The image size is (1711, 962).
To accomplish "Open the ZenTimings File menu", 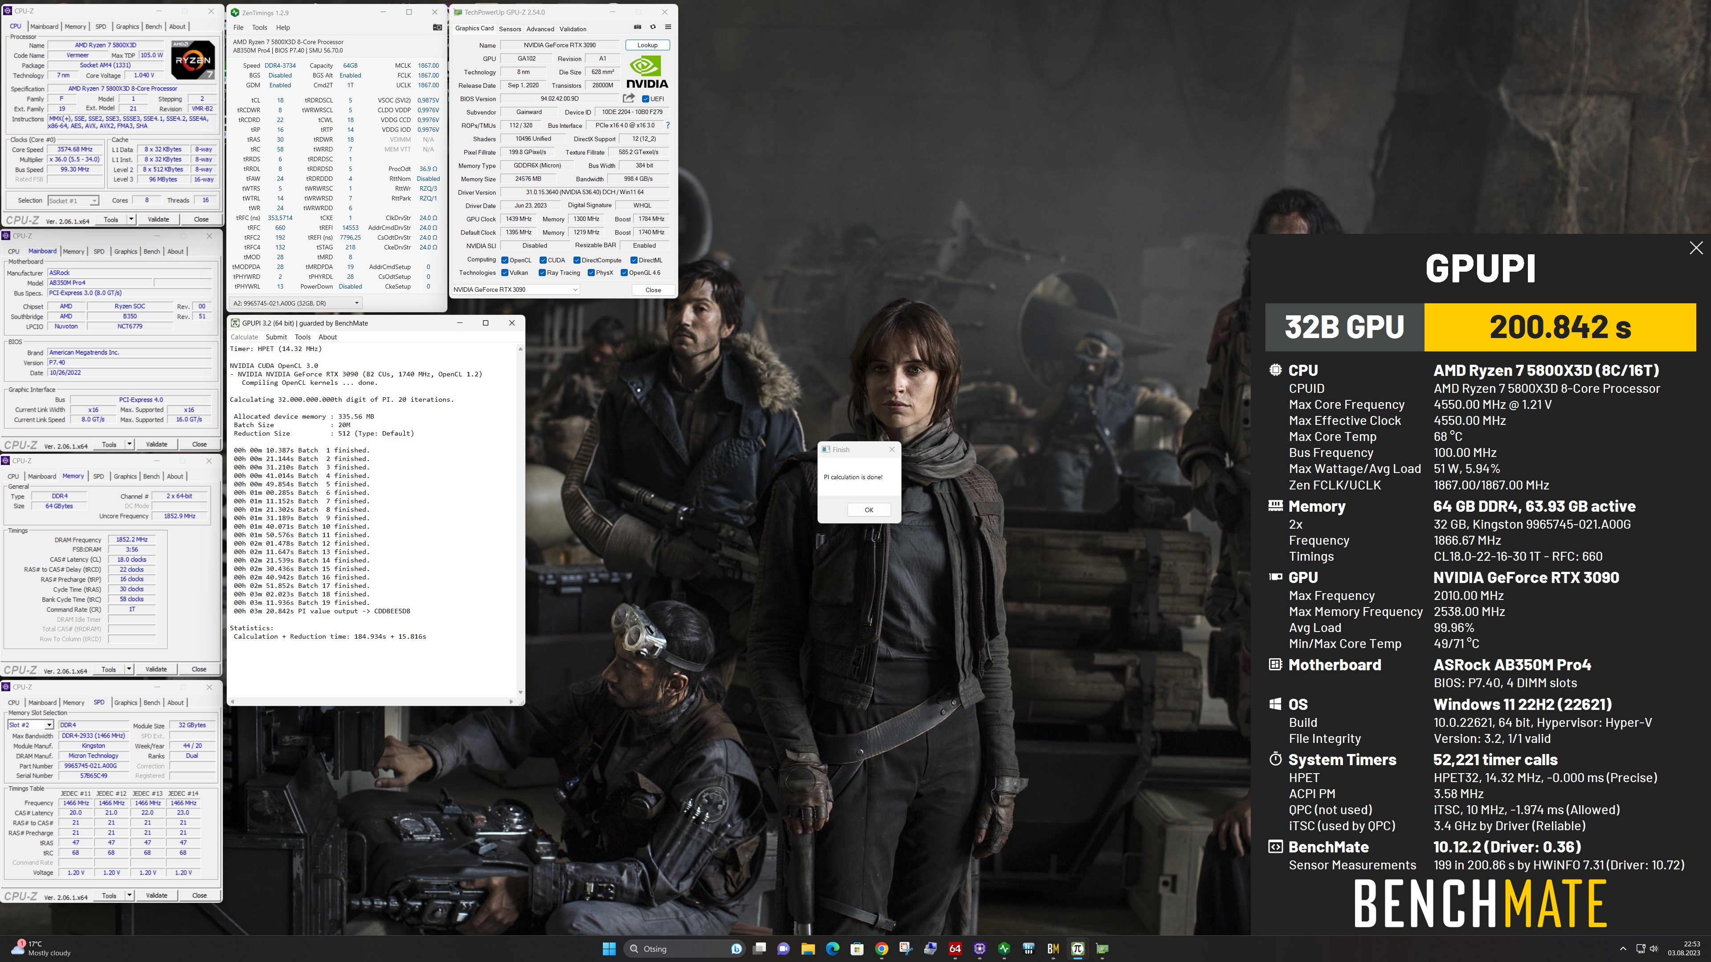I will click(238, 27).
